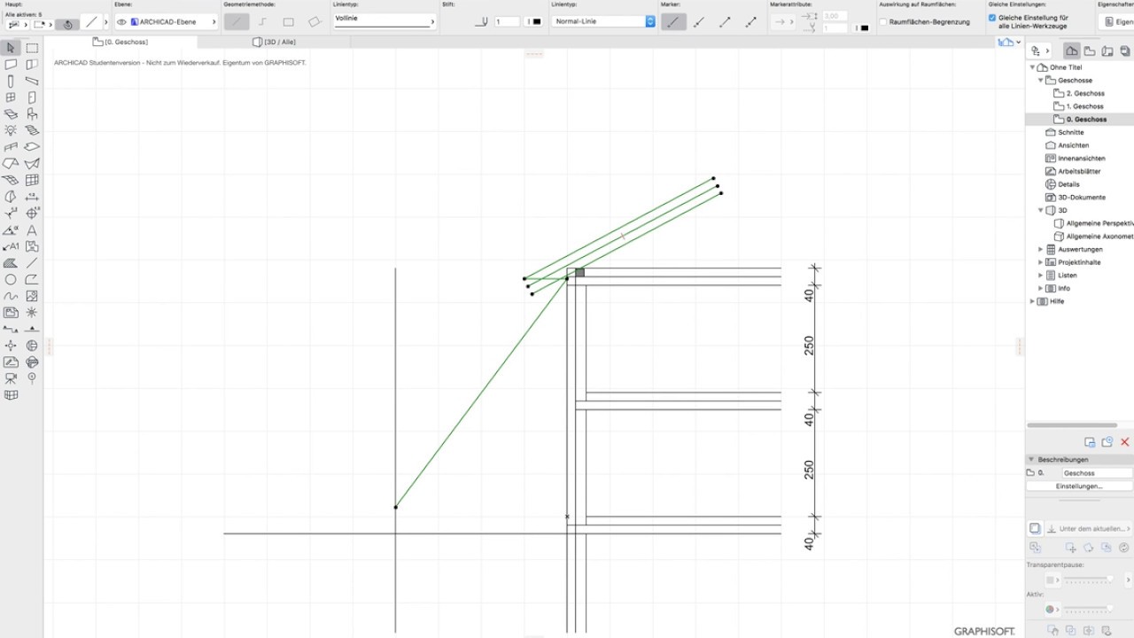Select the Window tool
The width and height of the screenshot is (1134, 638).
(x=11, y=97)
